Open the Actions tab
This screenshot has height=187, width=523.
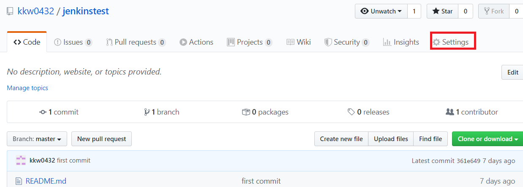(x=196, y=42)
